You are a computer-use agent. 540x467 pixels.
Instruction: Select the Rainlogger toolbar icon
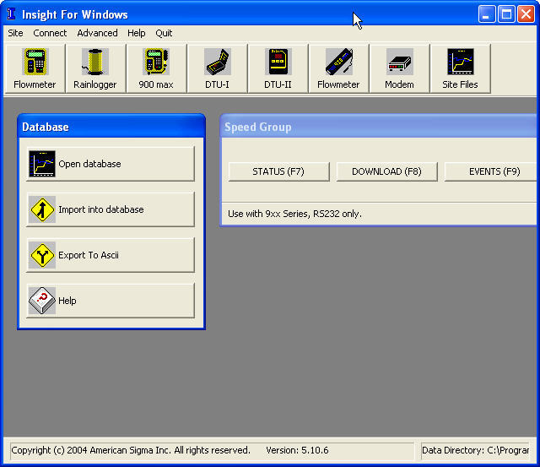click(x=95, y=68)
